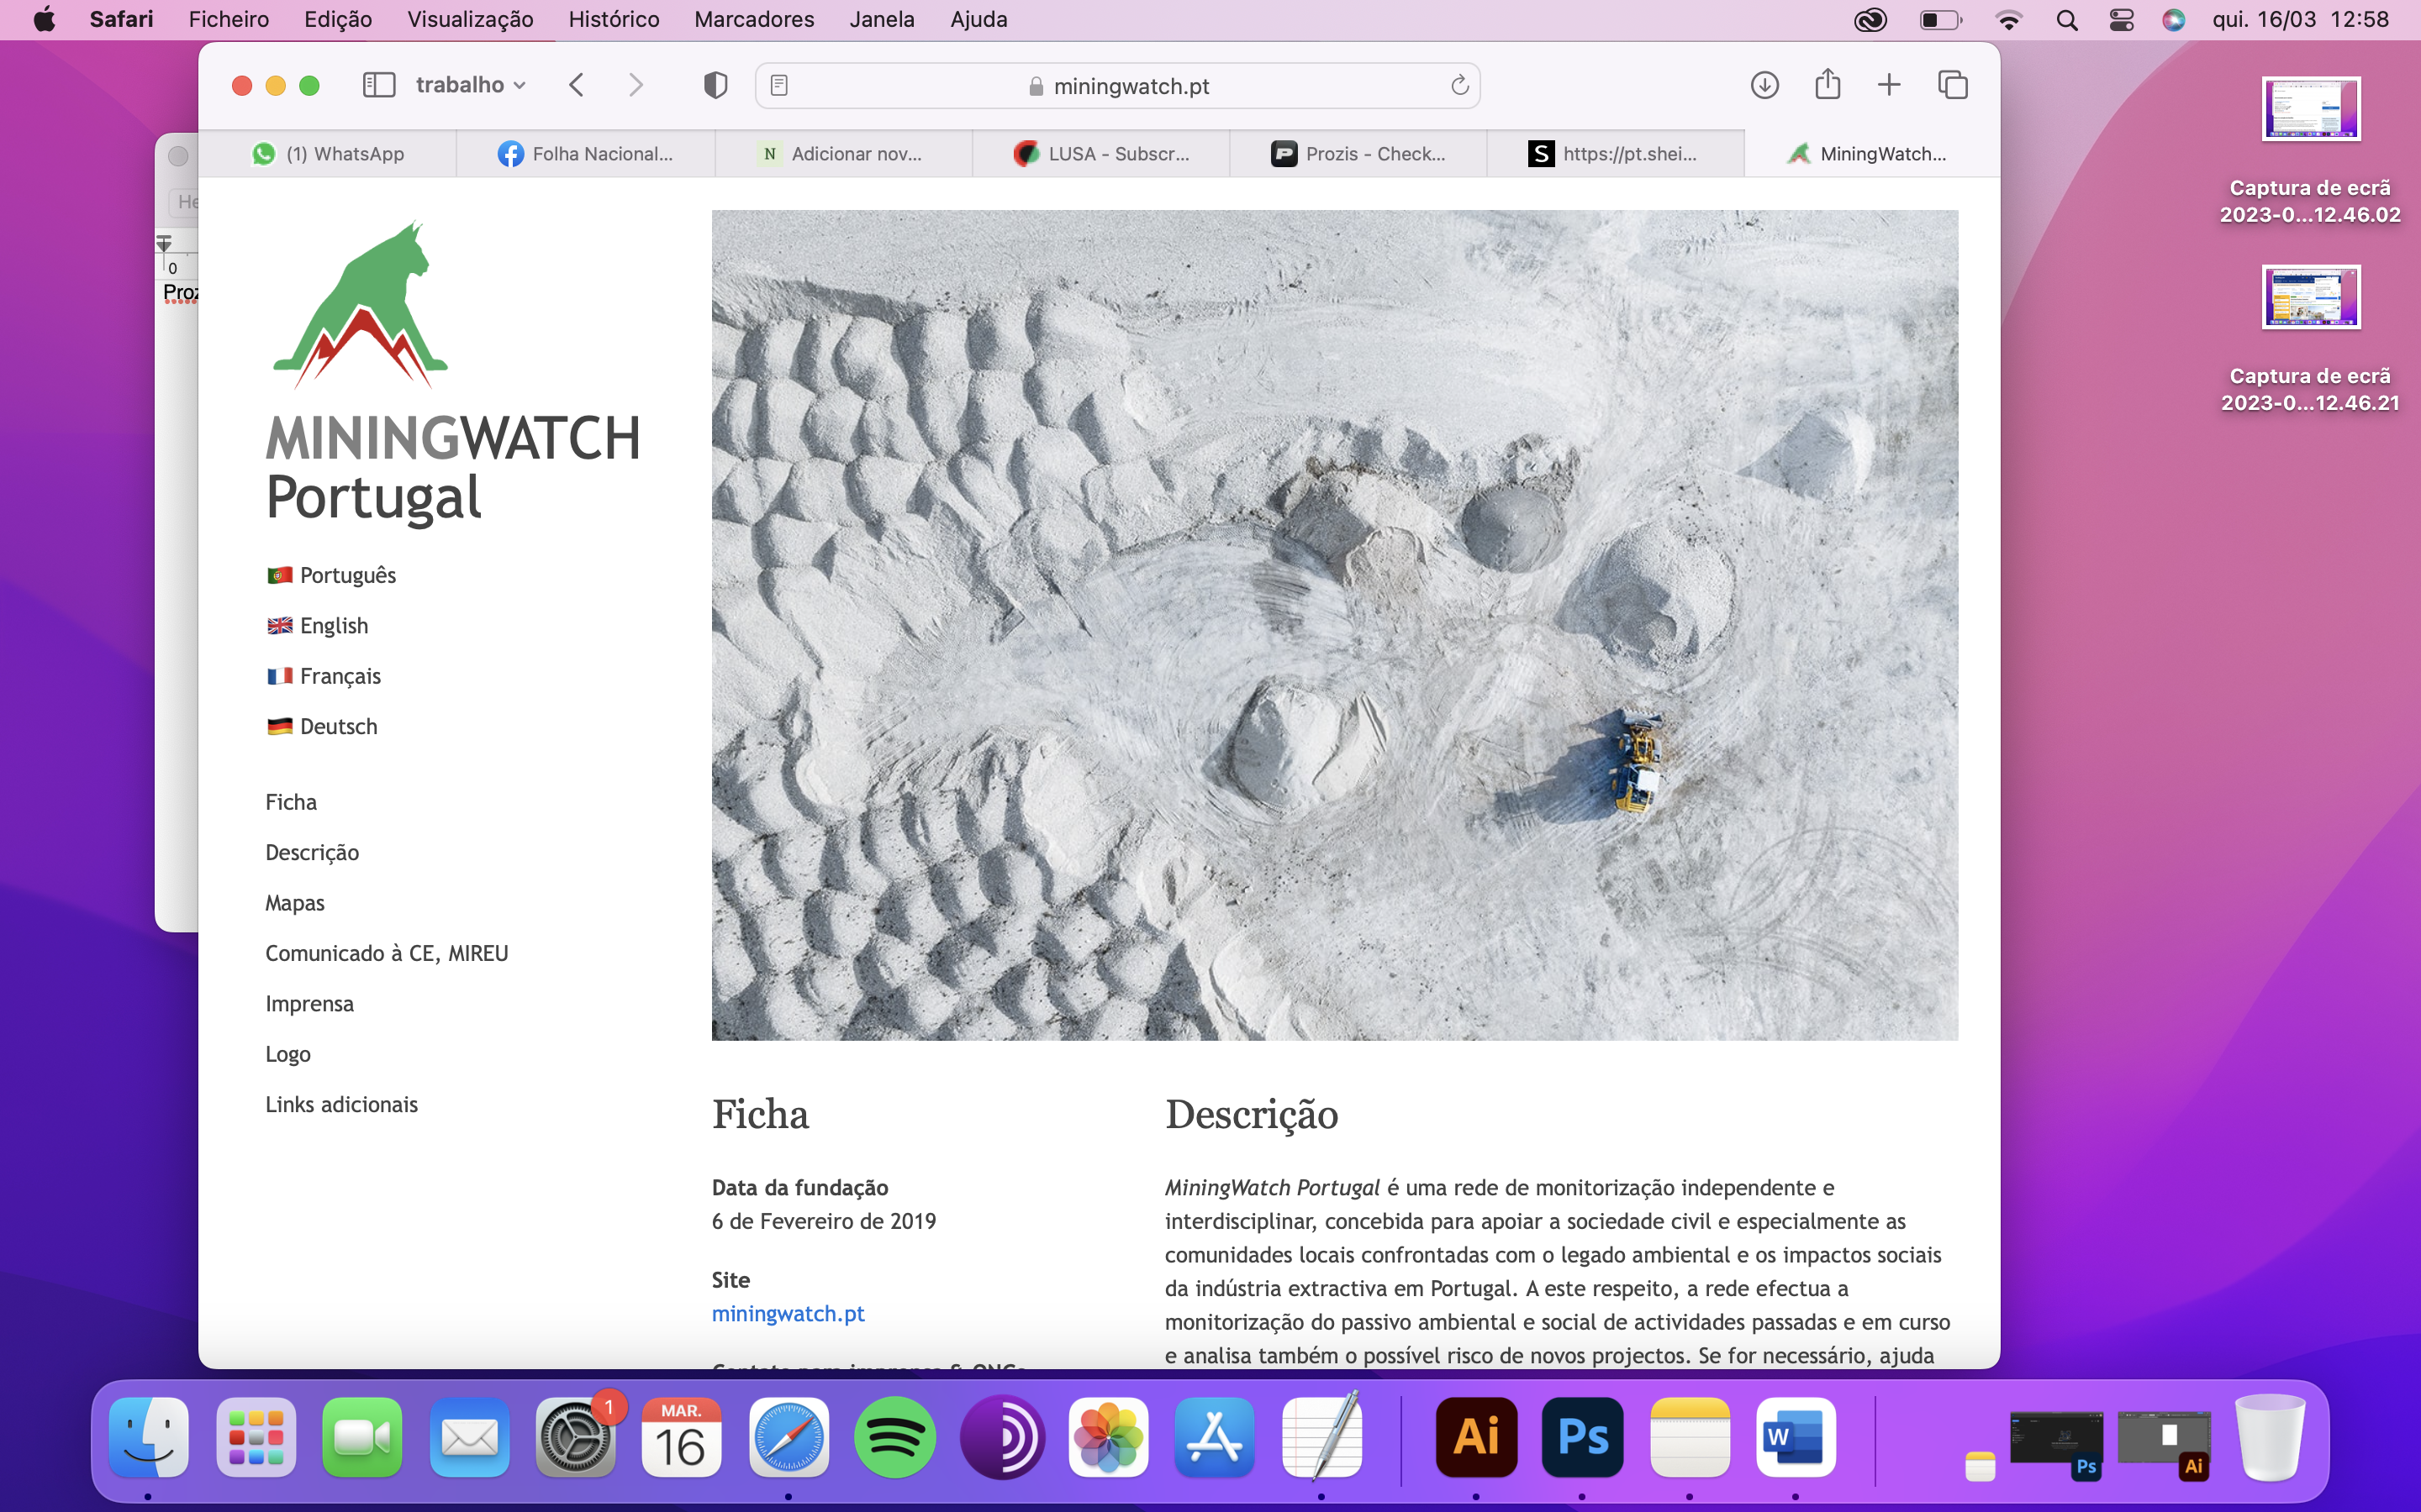This screenshot has height=1512, width=2421.
Task: Open the Histórico menu
Action: [x=614, y=19]
